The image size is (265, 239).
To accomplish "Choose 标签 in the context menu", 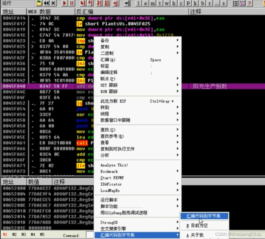I will click(138, 66).
